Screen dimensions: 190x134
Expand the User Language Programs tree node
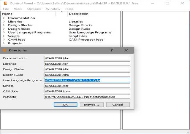coord(4,32)
